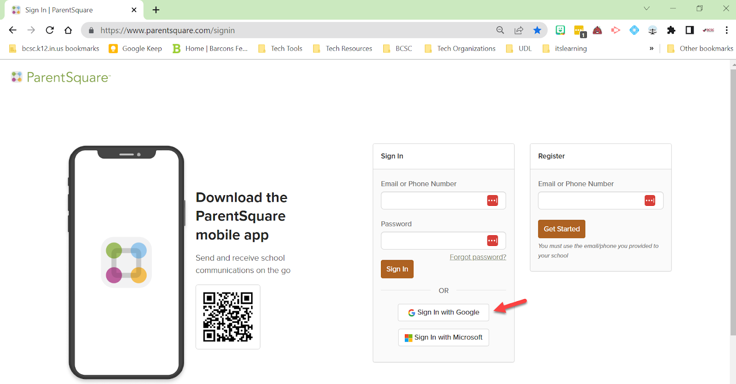The image size is (736, 384).
Task: View site security lock information
Action: tap(91, 30)
